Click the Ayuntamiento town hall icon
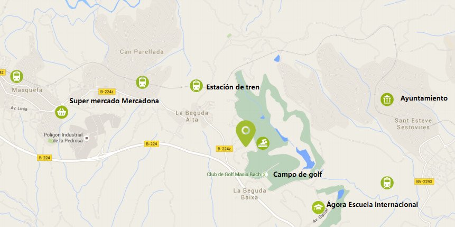Image resolution: width=455 pixels, height=227 pixels. pos(387,99)
